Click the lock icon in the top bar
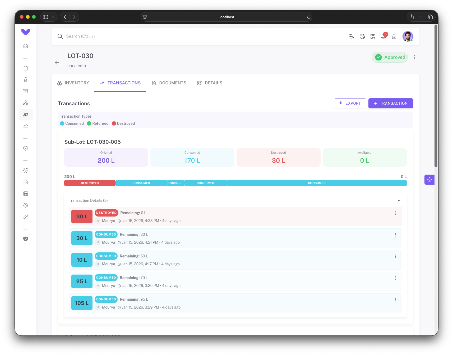453x355 pixels. [x=394, y=36]
